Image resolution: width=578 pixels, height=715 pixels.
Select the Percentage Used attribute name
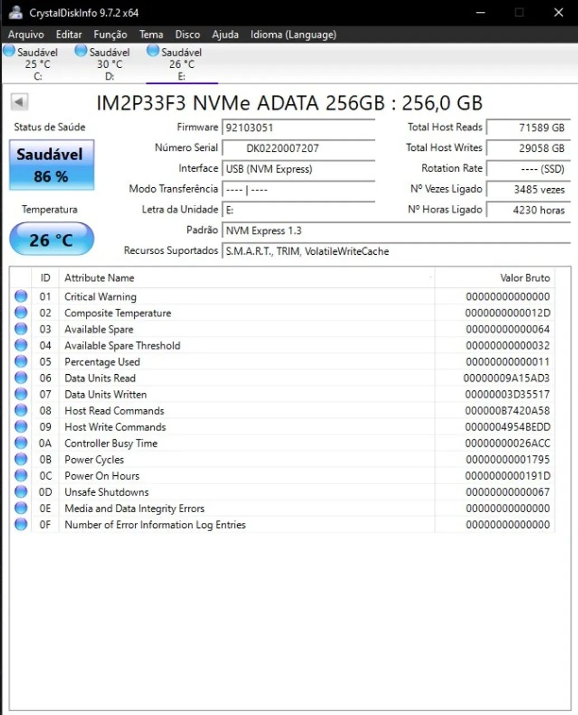(102, 362)
